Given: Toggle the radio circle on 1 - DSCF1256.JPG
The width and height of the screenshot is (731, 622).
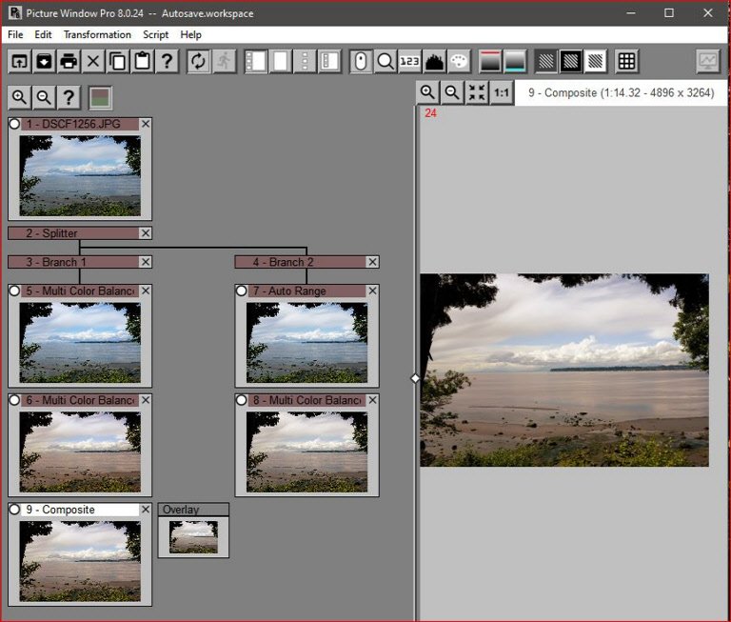Looking at the screenshot, I should tap(15, 124).
